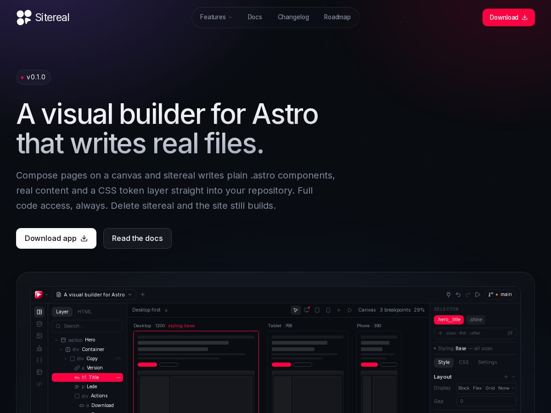Screen dimensions: 551x413
Task: Select the div Actions layer row
Action: pos(87,396)
